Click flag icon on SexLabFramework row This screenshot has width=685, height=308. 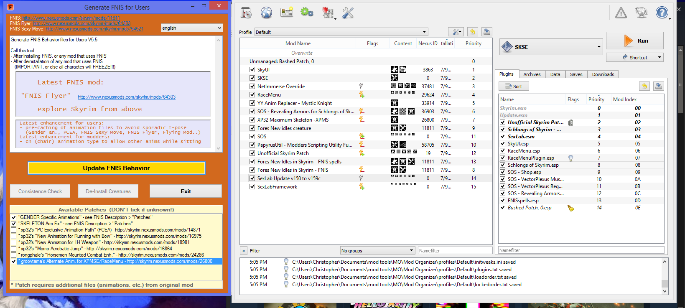(362, 187)
